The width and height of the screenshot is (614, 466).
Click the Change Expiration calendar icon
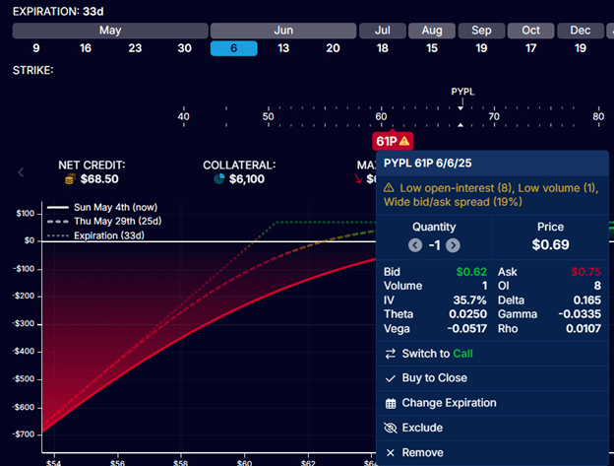click(391, 403)
